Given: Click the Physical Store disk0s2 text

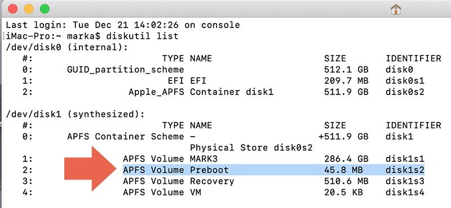Looking at the screenshot, I should pyautogui.click(x=251, y=148).
